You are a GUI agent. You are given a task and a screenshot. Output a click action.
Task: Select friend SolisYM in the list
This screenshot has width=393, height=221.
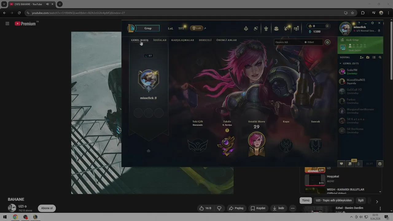[x=360, y=72]
